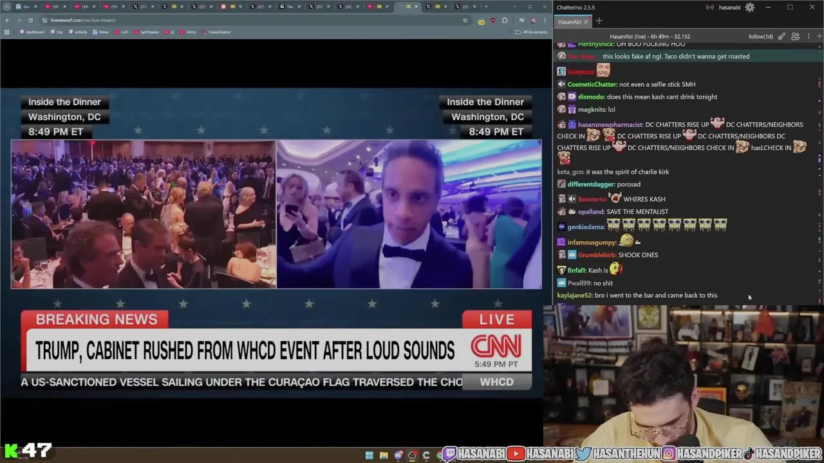Open Chrome apps grid in bookmarks bar
Screen dimensions: 824x463
7,32
